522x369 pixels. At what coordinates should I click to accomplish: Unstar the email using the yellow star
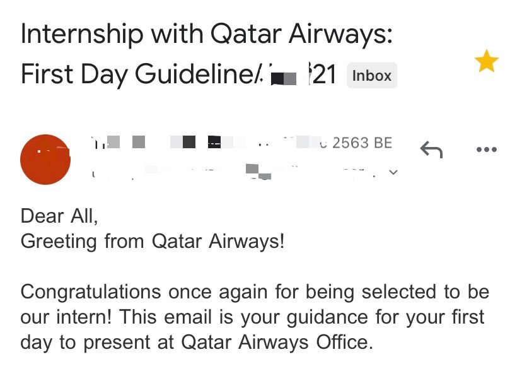point(486,62)
